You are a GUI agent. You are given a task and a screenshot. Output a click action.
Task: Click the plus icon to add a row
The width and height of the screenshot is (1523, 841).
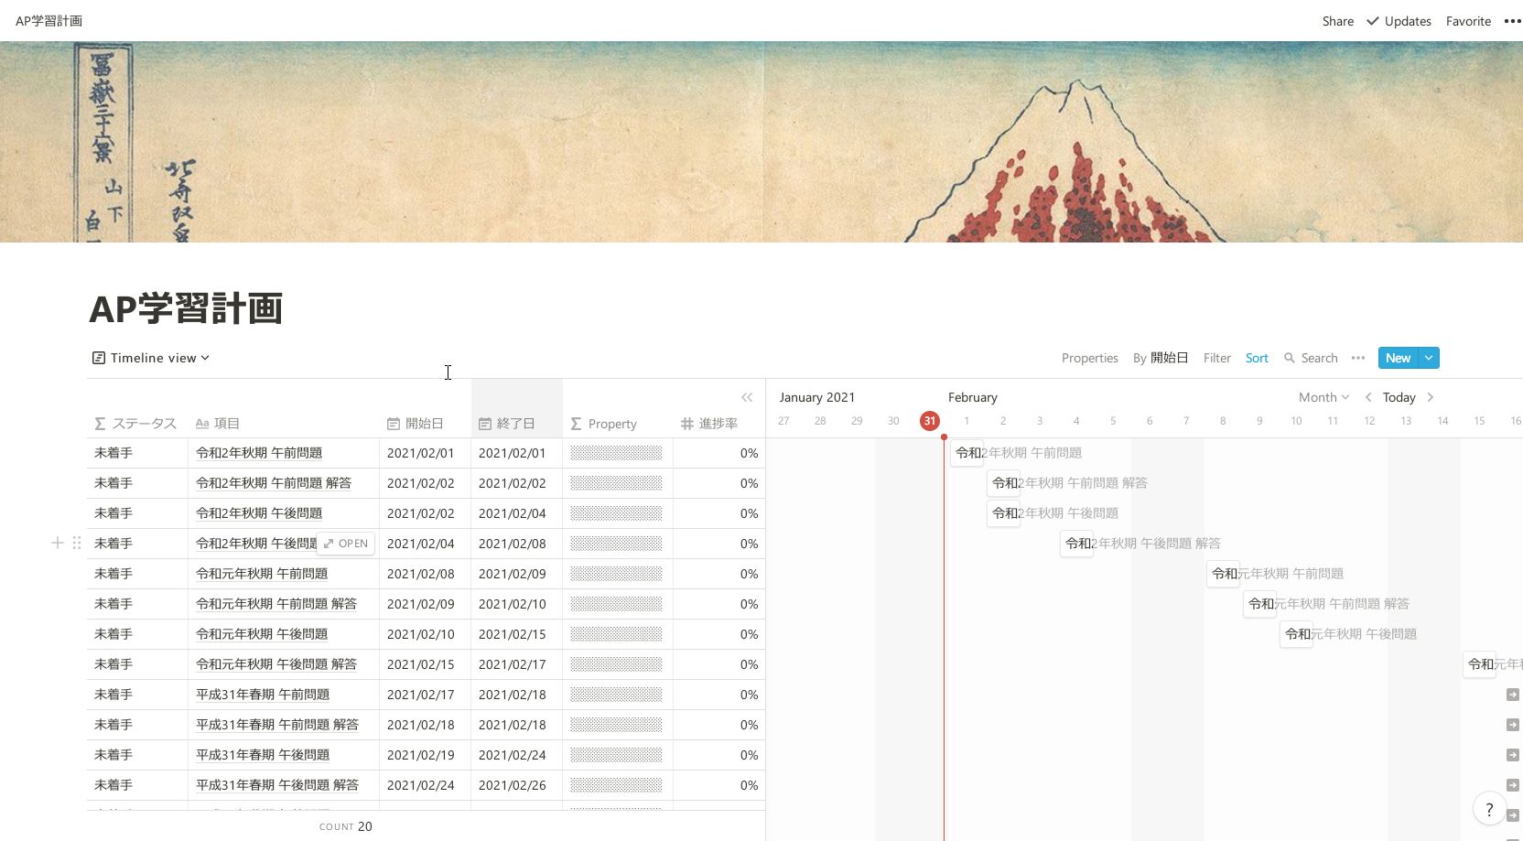[57, 544]
